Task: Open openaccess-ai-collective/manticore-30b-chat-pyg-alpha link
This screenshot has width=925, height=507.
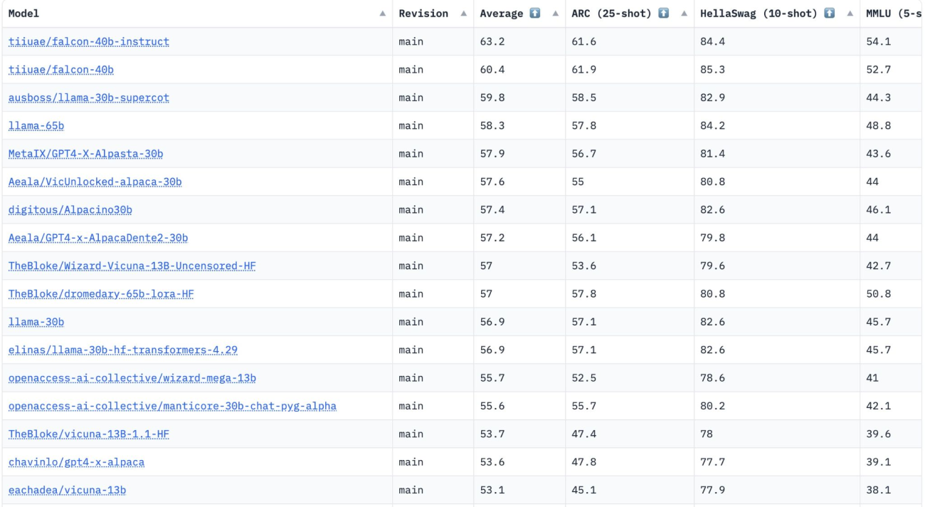Action: tap(172, 407)
